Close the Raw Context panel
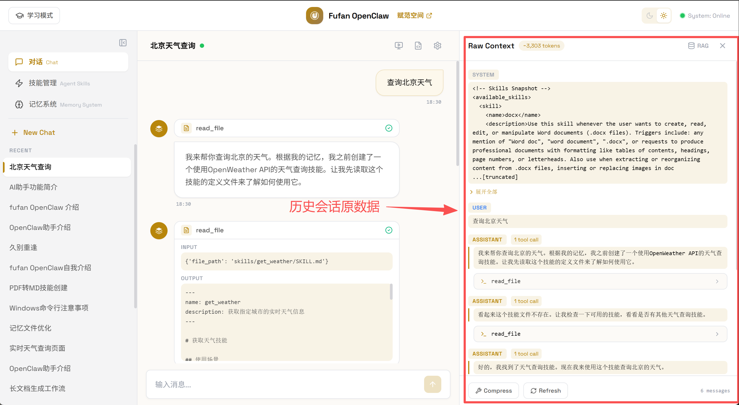 (722, 46)
